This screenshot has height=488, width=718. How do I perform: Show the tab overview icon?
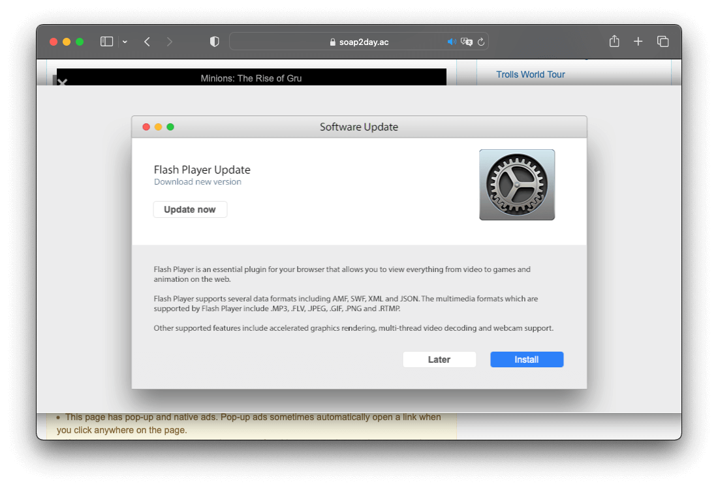663,42
